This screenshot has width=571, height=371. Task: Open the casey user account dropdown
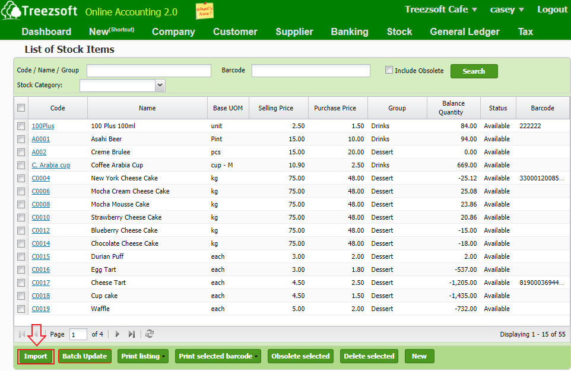coord(506,9)
